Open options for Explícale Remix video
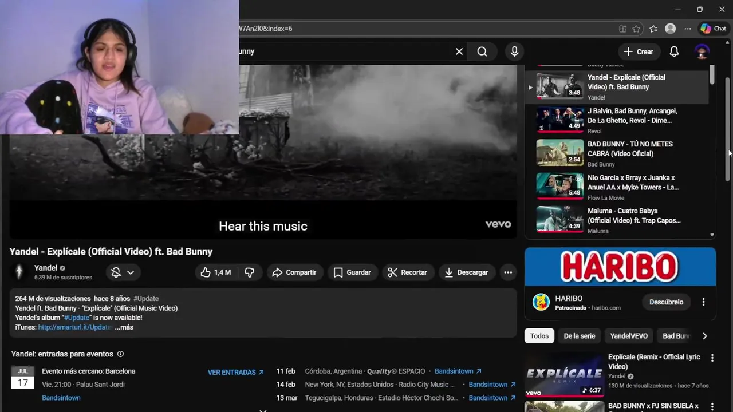This screenshot has height=412, width=733. coord(712,358)
